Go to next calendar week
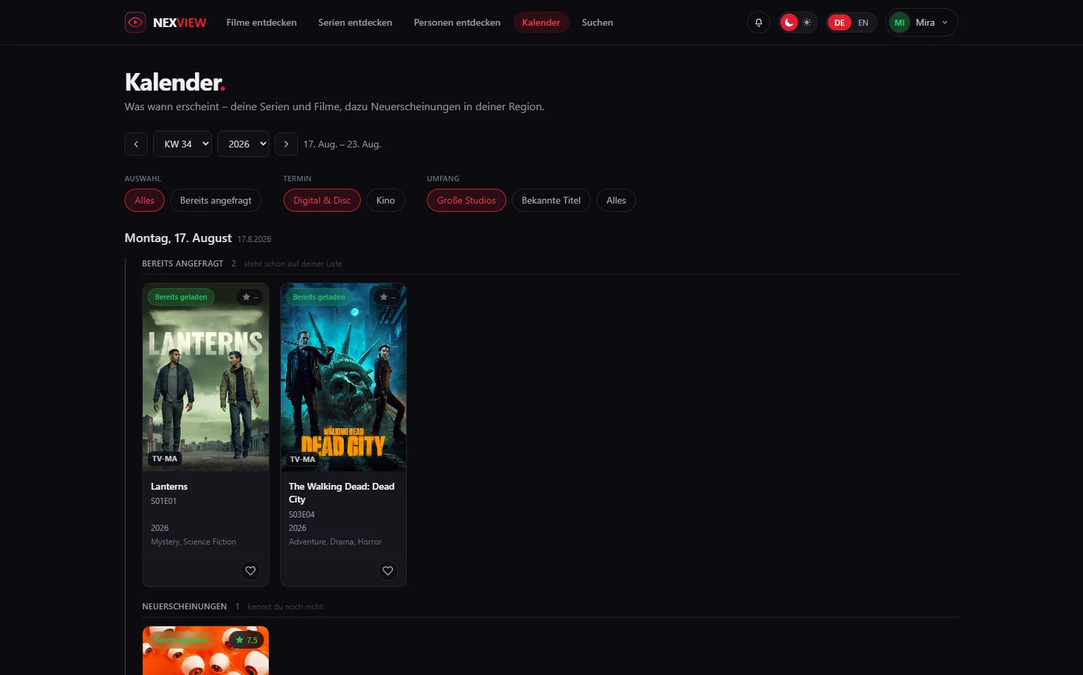 286,144
